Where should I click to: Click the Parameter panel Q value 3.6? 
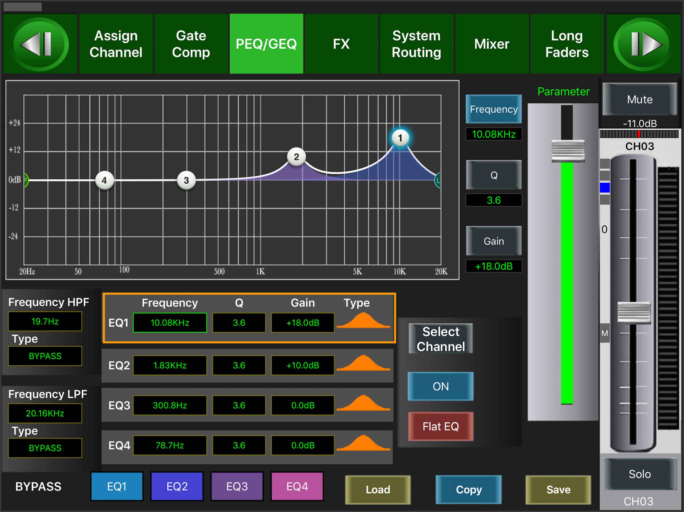pyautogui.click(x=494, y=200)
